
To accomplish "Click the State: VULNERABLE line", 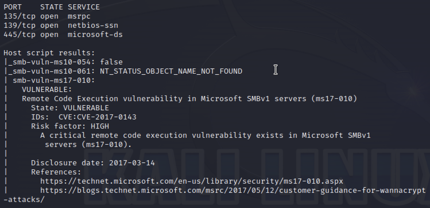I will [70, 108].
